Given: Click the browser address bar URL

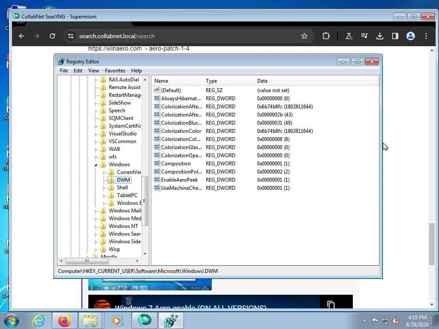Looking at the screenshot, I should [117, 36].
